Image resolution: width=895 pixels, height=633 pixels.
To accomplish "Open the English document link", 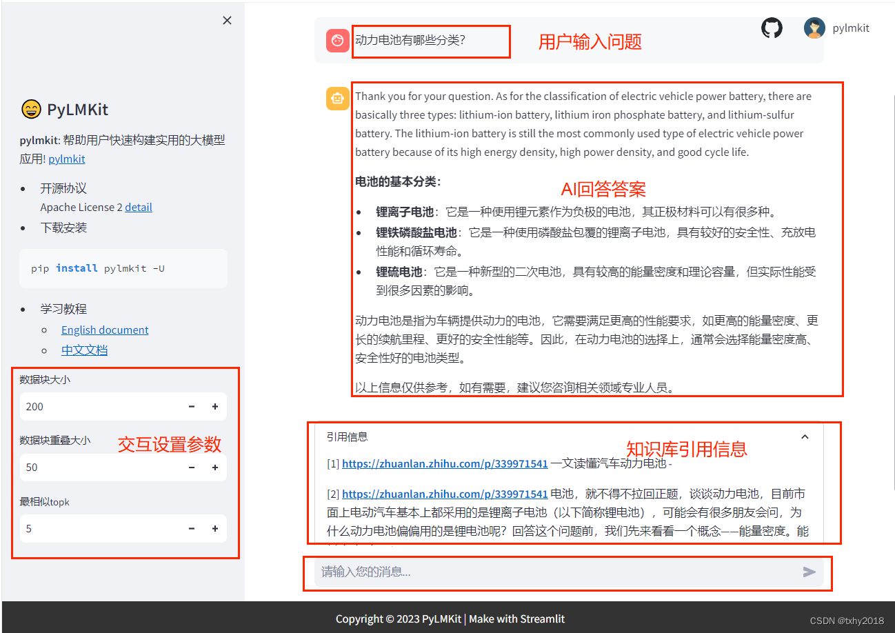I will [105, 330].
